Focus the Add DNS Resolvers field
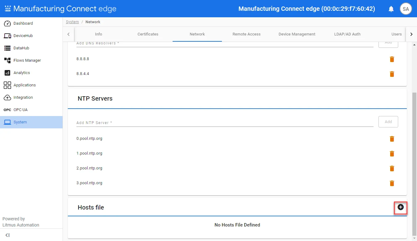Screen dimensions: 417x241 pos(225,44)
